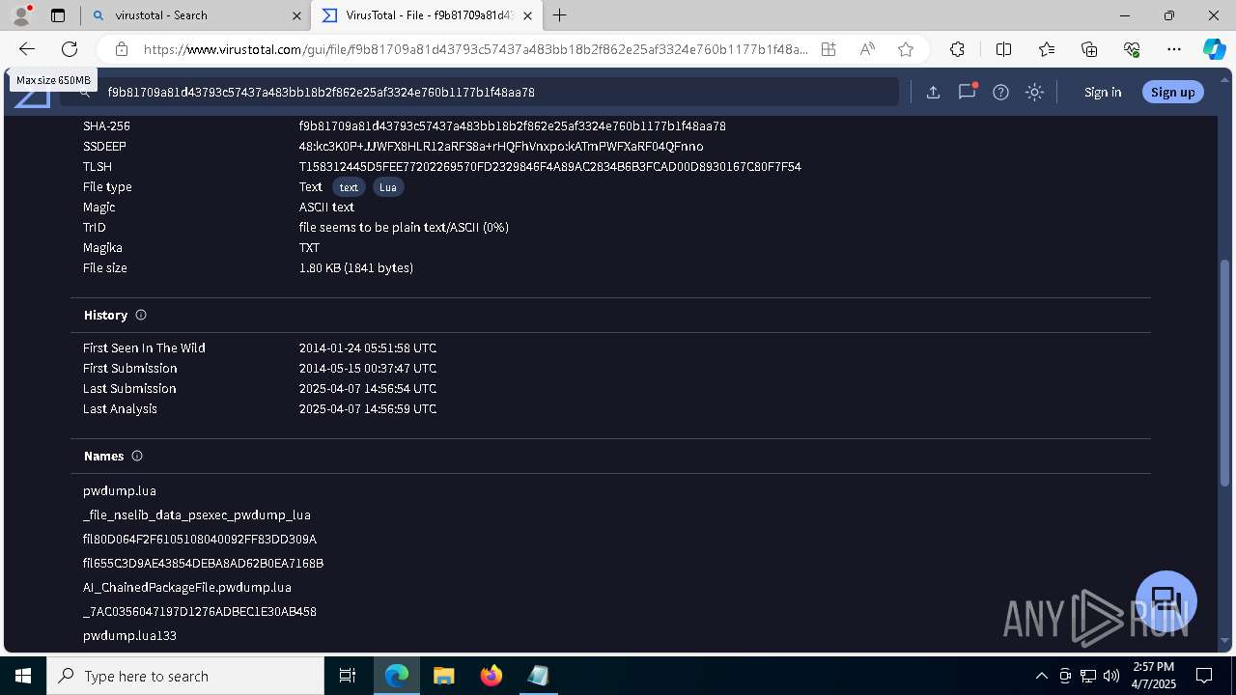This screenshot has width=1236, height=695.
Task: Open the floating chat widget button
Action: click(x=1166, y=600)
